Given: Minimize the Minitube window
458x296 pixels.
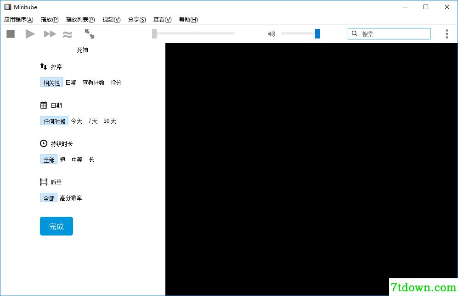Looking at the screenshot, I should tap(405, 7).
